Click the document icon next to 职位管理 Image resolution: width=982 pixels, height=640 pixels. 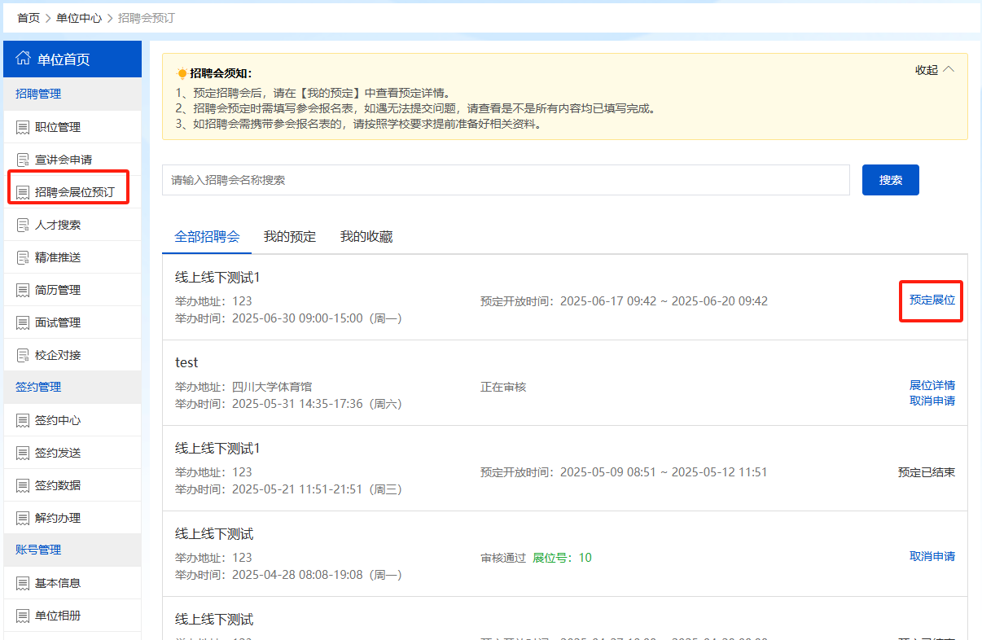coord(23,127)
